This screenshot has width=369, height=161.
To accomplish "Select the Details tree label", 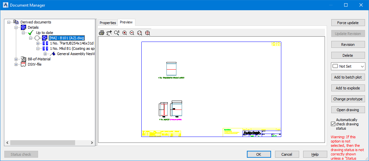I will click(x=33, y=27).
